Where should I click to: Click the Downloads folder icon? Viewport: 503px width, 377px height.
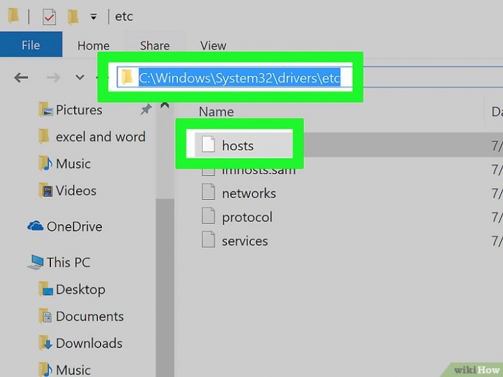point(46,343)
